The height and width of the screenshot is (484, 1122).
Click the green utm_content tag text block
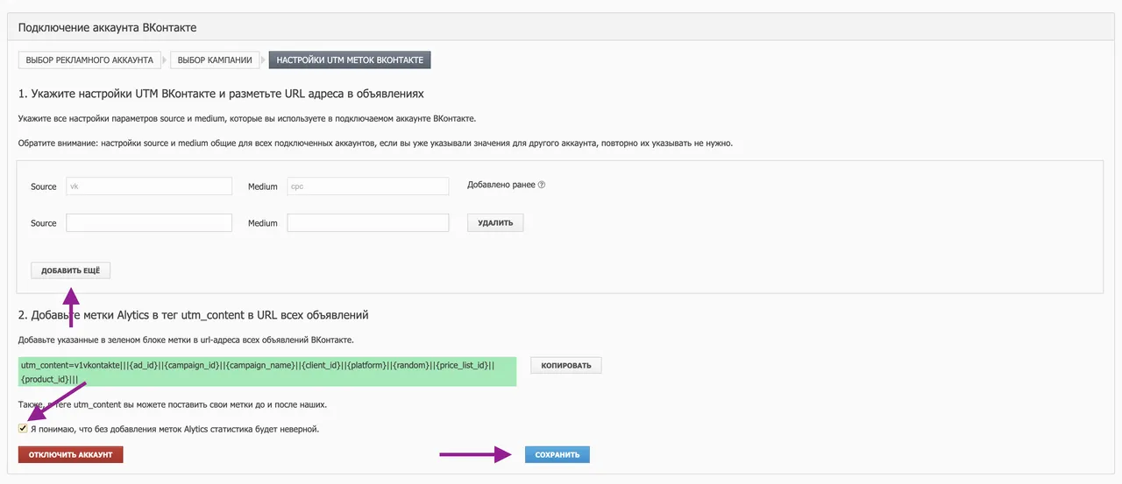267,371
